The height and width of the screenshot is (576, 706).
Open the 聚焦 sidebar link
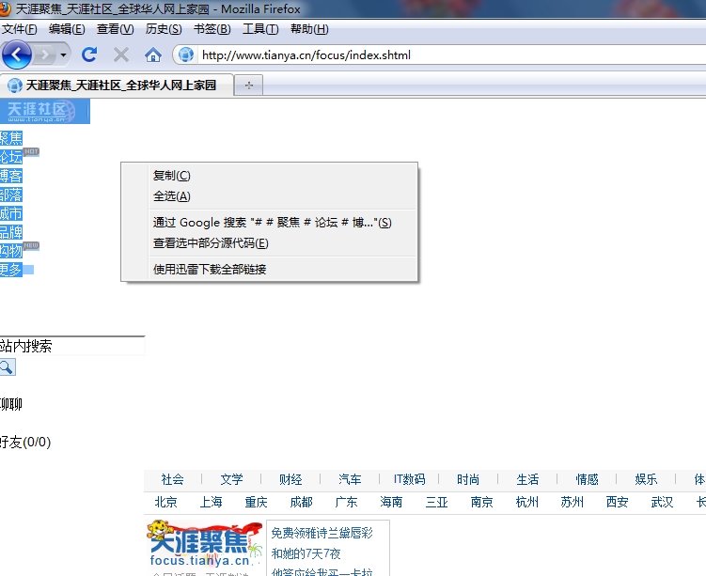pyautogui.click(x=10, y=138)
